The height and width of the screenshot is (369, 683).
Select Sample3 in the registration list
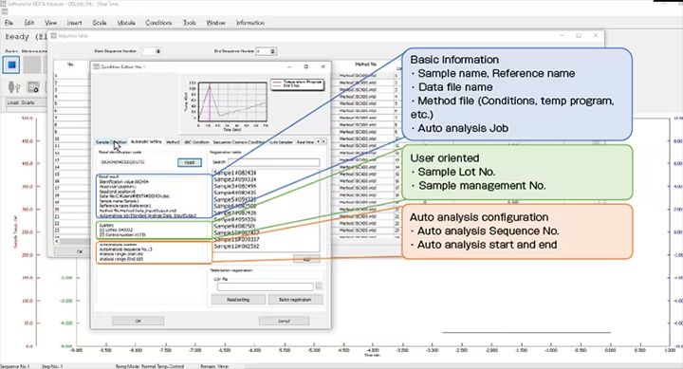[x=235, y=186]
